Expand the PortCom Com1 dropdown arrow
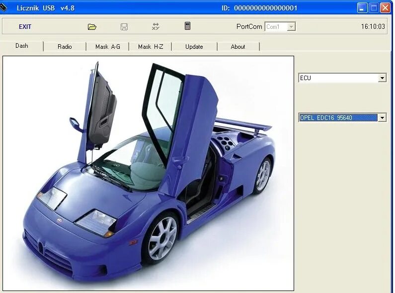The width and height of the screenshot is (395, 293). click(291, 27)
